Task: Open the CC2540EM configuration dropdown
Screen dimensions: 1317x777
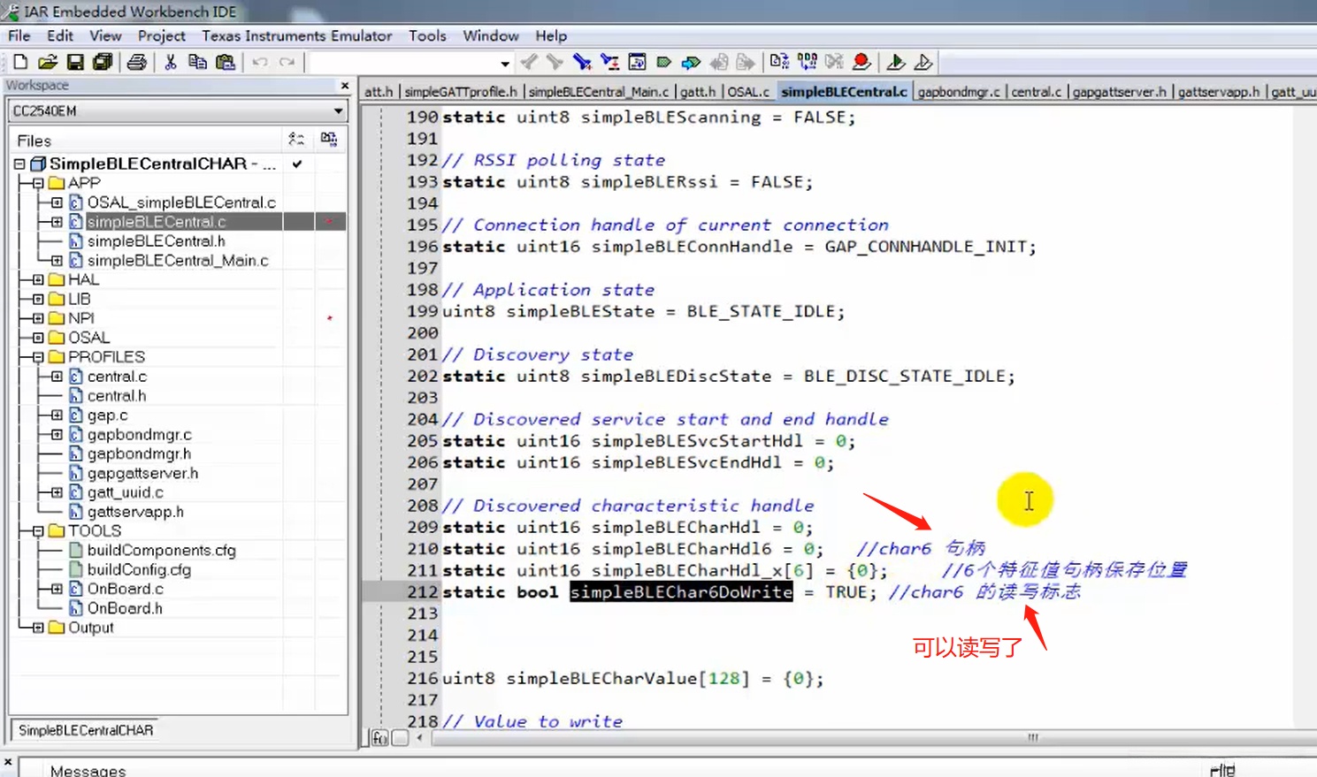Action: (x=338, y=111)
